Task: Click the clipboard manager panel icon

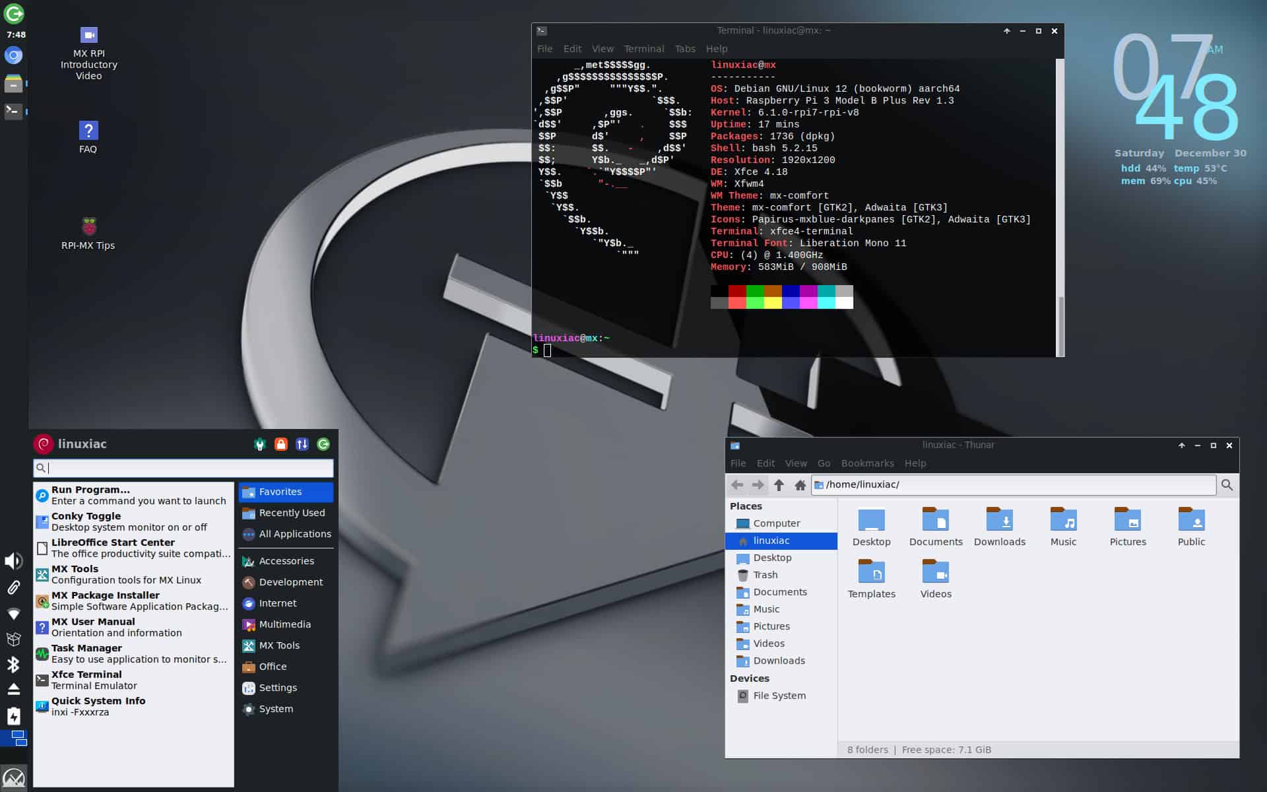Action: (x=14, y=587)
